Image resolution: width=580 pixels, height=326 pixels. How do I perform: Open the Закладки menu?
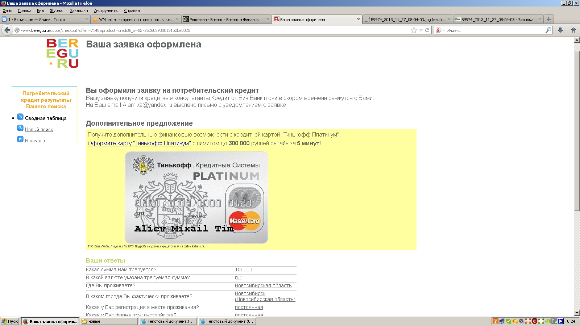pos(79,11)
